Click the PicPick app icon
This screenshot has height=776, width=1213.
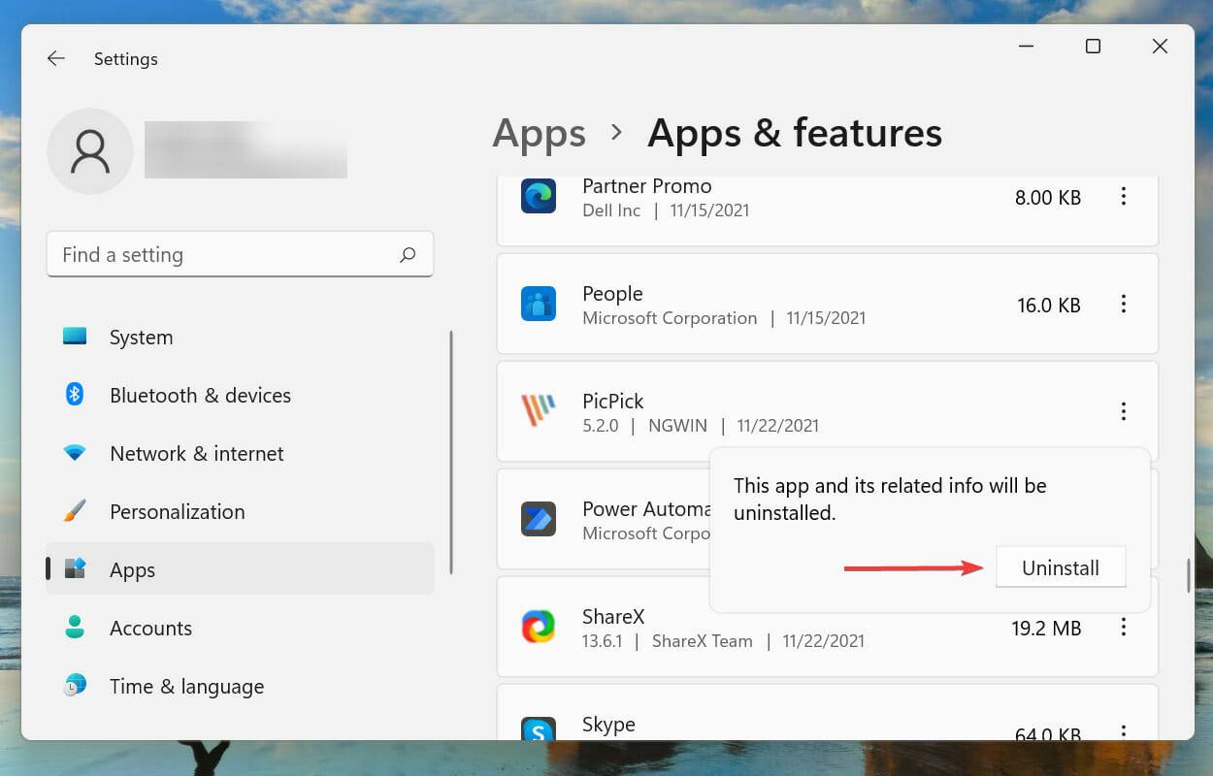point(539,411)
